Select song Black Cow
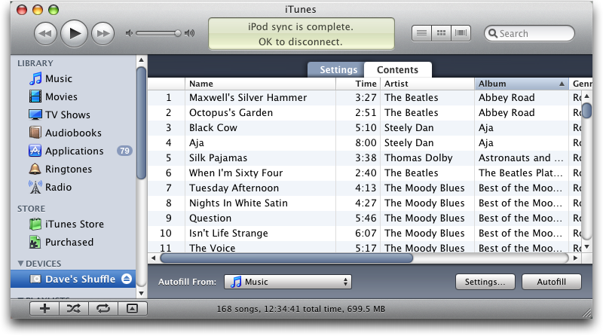603x336 pixels. [213, 127]
